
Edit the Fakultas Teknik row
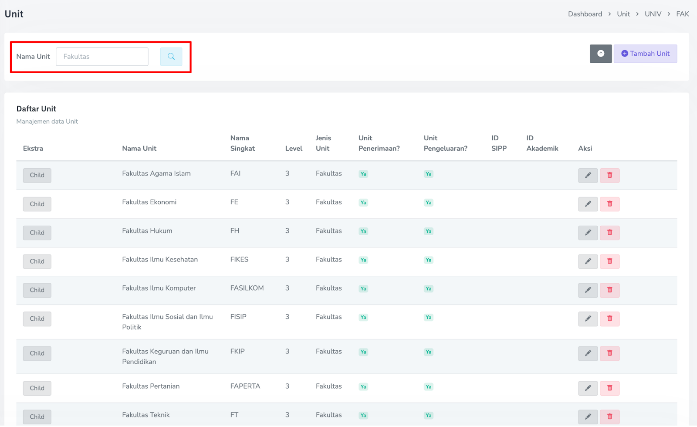(588, 417)
